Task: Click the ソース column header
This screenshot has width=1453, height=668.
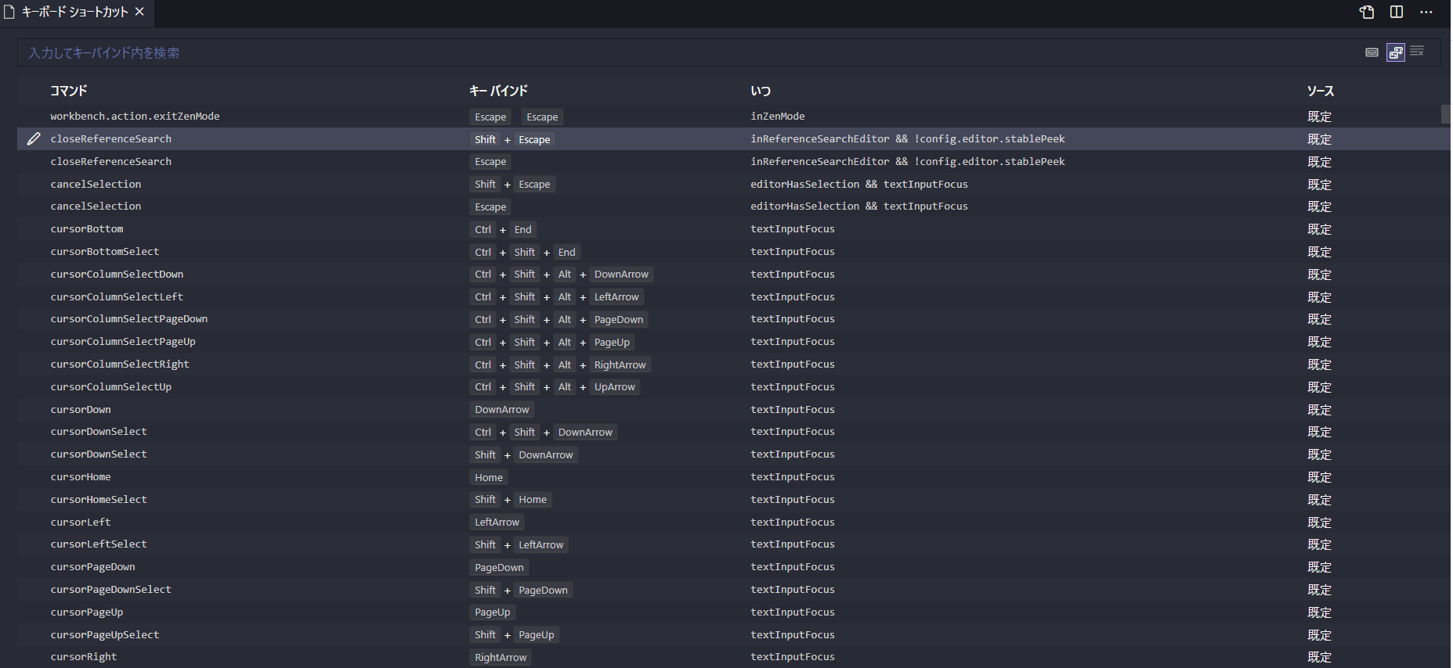Action: point(1320,91)
